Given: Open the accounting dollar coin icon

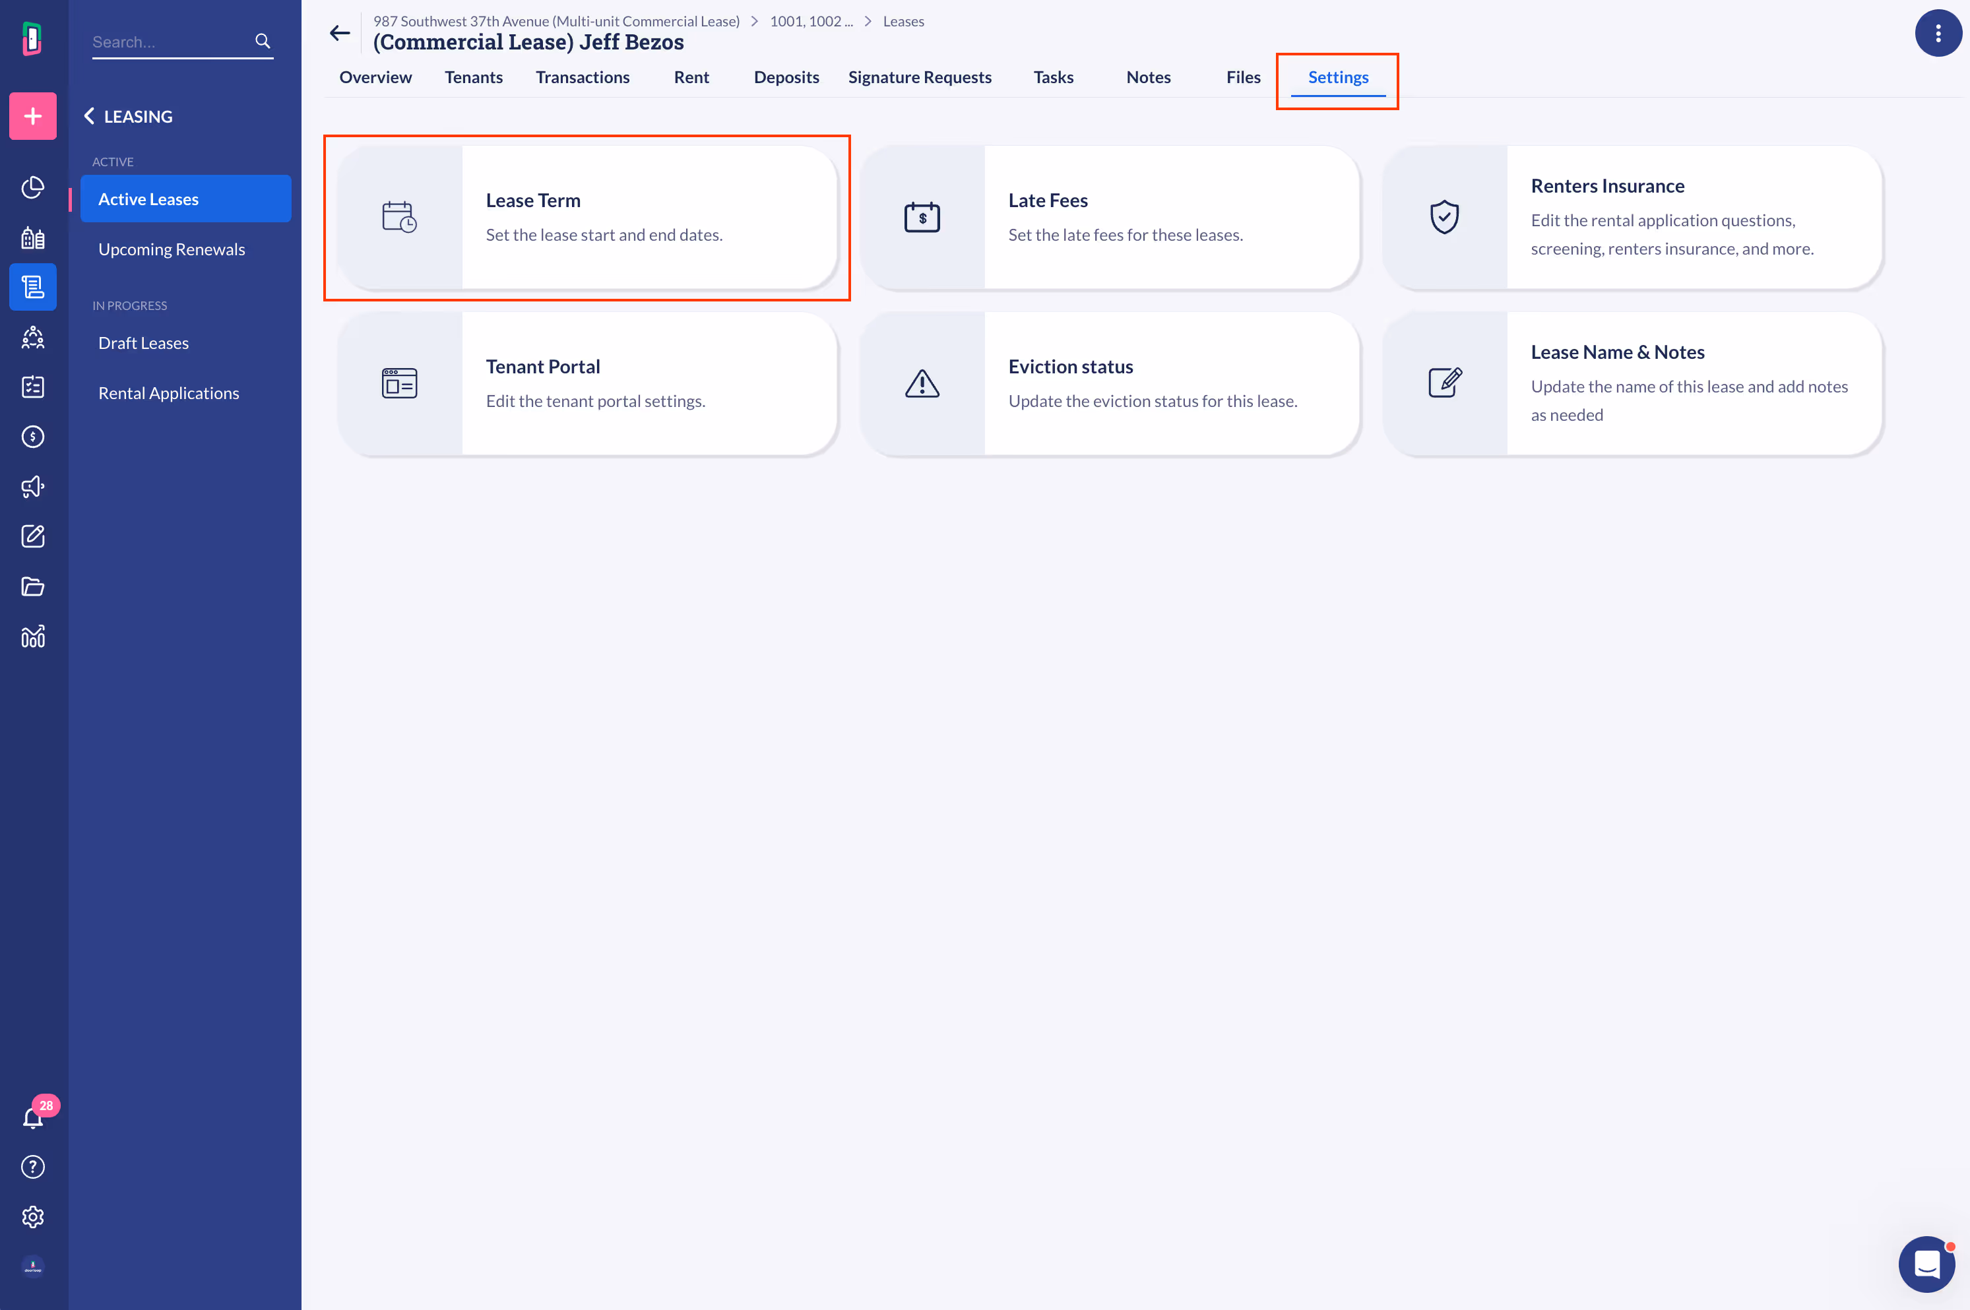Looking at the screenshot, I should pos(32,437).
